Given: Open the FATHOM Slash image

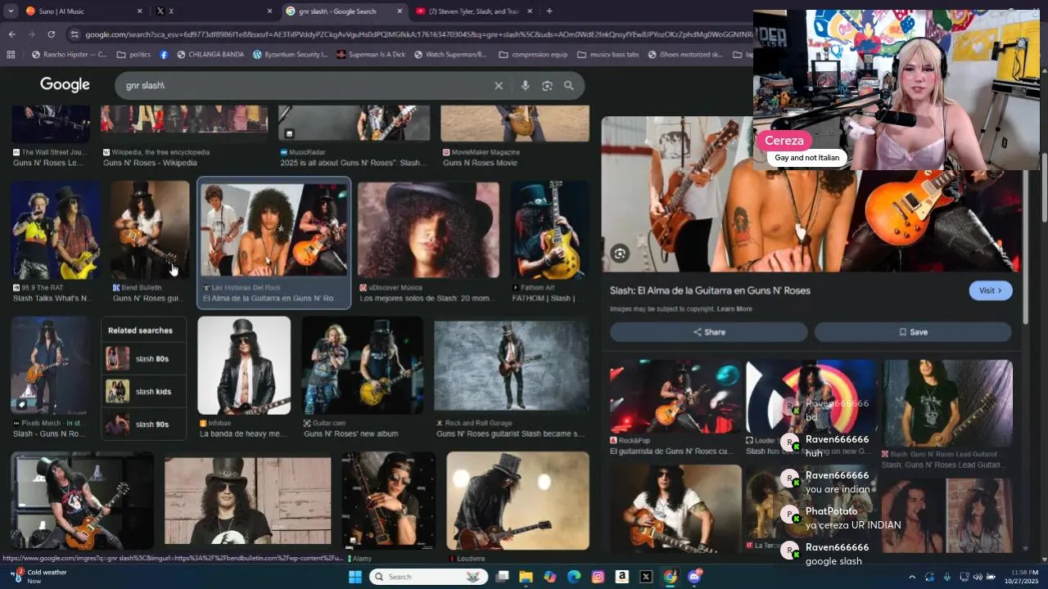Looking at the screenshot, I should point(549,230).
